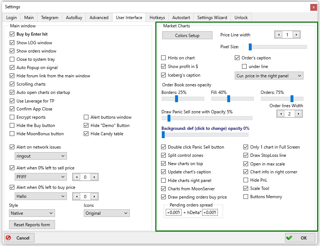Click the Cancel button with red icon
320x246 pixels.
19,238
